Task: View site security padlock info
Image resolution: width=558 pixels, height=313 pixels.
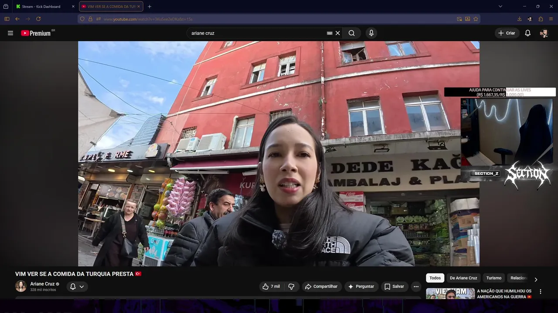Action: coord(90,19)
